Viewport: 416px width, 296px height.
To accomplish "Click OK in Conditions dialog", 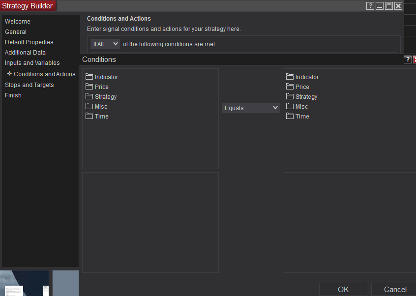I will point(343,290).
